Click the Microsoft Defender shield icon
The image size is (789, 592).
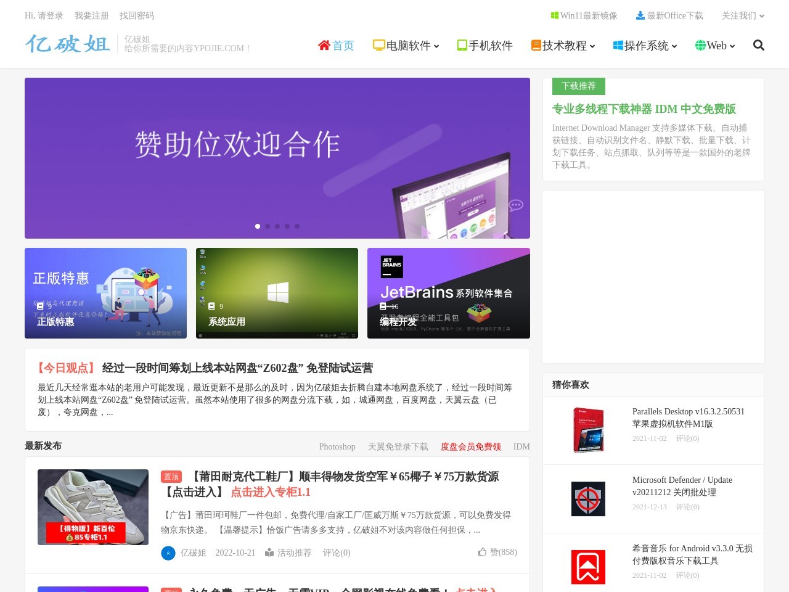[x=588, y=499]
